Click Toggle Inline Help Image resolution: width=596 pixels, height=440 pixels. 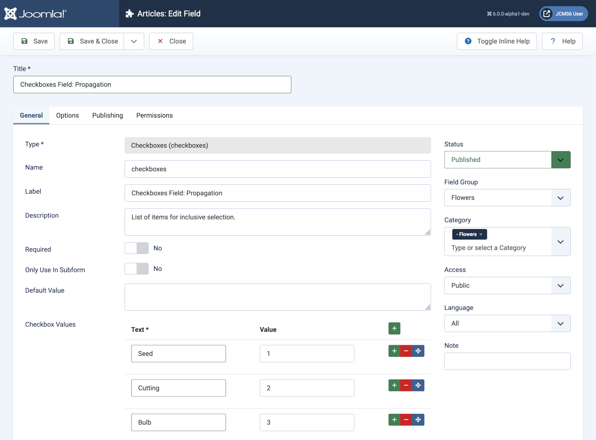pos(496,41)
